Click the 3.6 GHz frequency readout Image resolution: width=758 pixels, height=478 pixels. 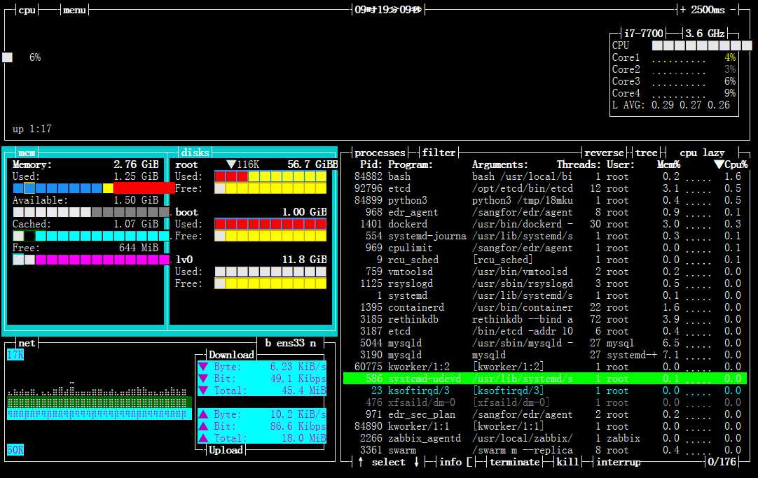pos(705,34)
